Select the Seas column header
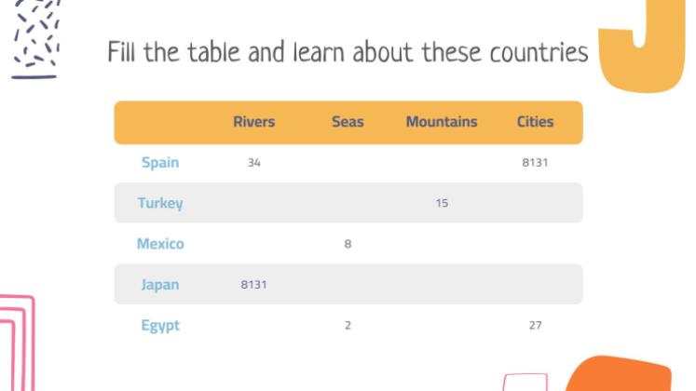Viewport: 696px width, 391px height. click(348, 122)
